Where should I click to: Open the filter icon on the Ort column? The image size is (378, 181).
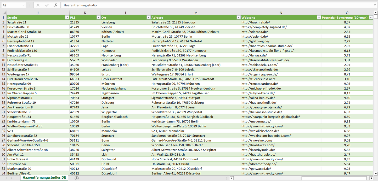pyautogui.click(x=149, y=17)
